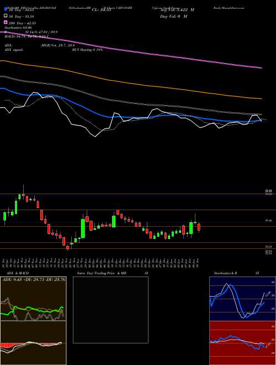Click the empty intraday trading chart box
The height and width of the screenshot is (365, 276).
(x=110, y=310)
